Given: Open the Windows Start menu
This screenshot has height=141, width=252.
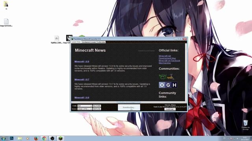Looking at the screenshot, I should [3, 138].
